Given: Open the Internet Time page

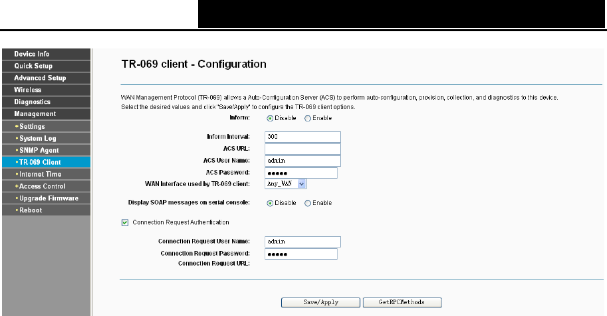Looking at the screenshot, I should click(x=46, y=175).
